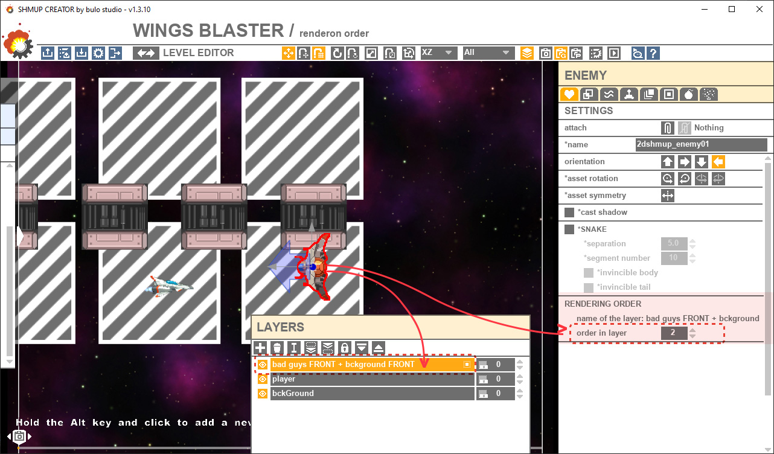Click the question mark help icon

coord(653,53)
